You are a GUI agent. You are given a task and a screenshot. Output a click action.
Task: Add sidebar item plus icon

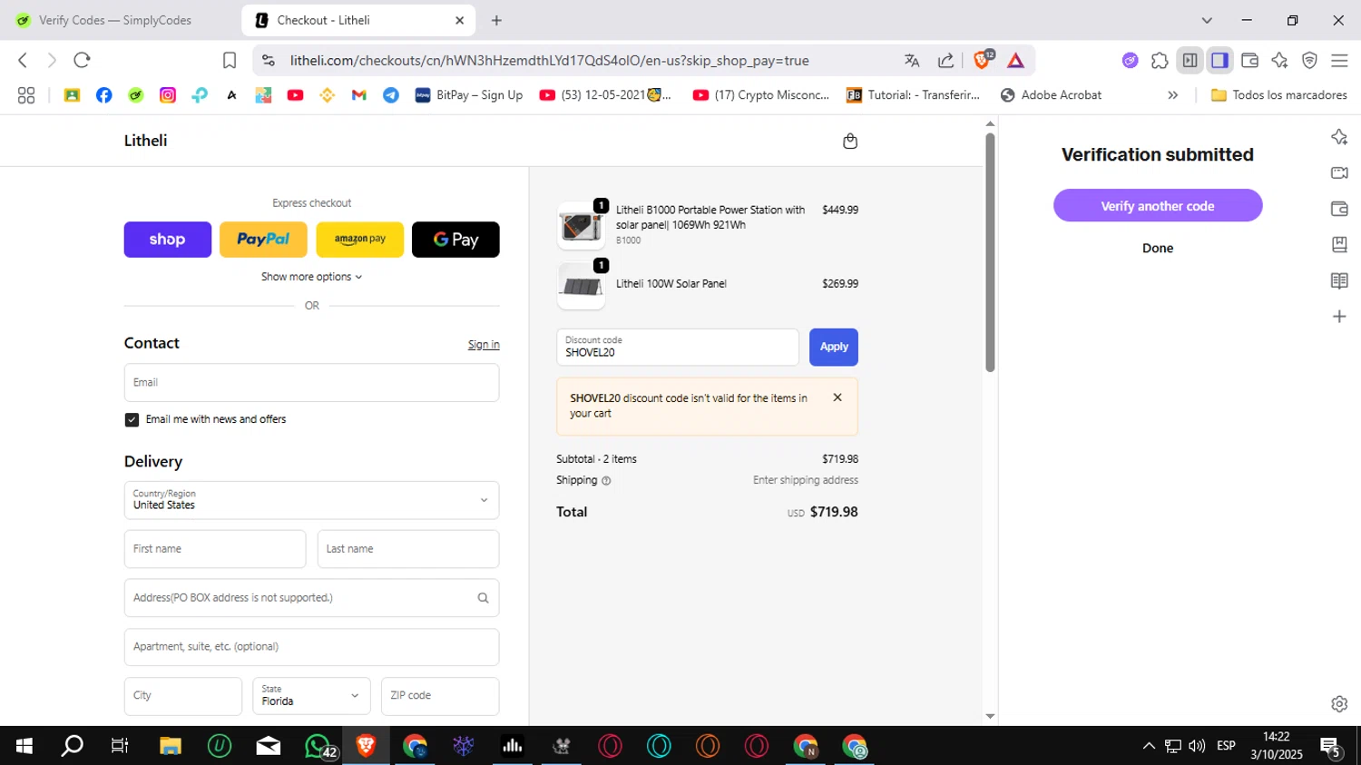tap(1339, 317)
